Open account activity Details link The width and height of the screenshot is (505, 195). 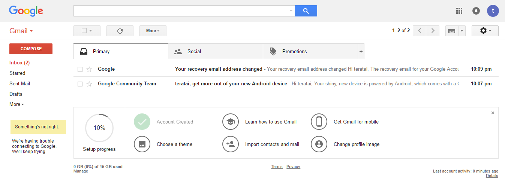pos(492,176)
